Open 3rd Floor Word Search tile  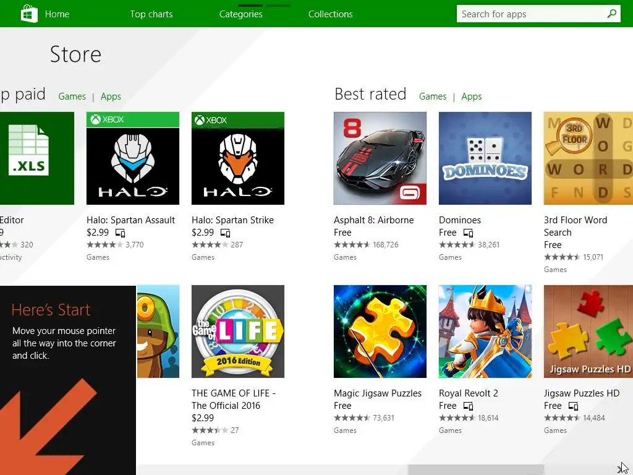[x=588, y=158]
